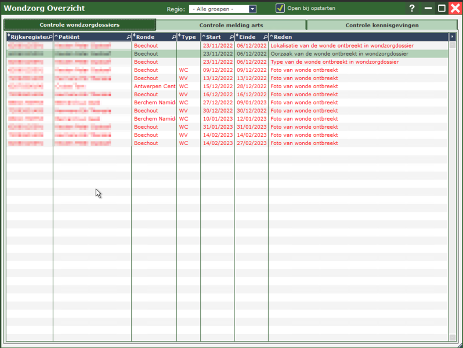Image resolution: width=463 pixels, height=348 pixels.
Task: Sort by the Type column header
Action: click(189, 37)
